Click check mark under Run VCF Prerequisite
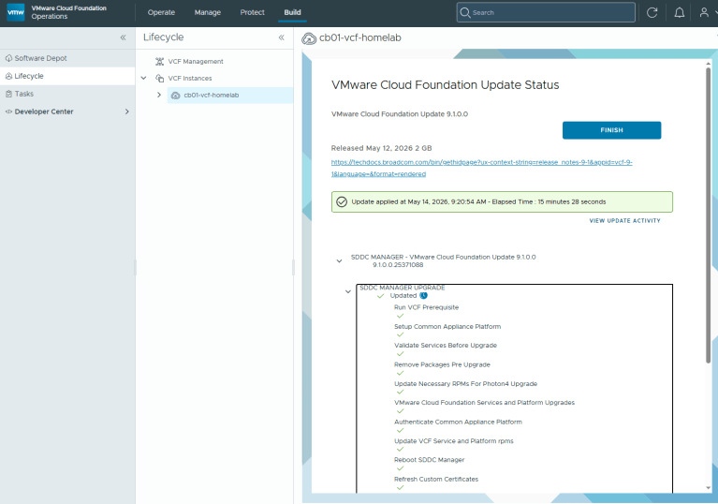The width and height of the screenshot is (718, 504). tap(400, 316)
